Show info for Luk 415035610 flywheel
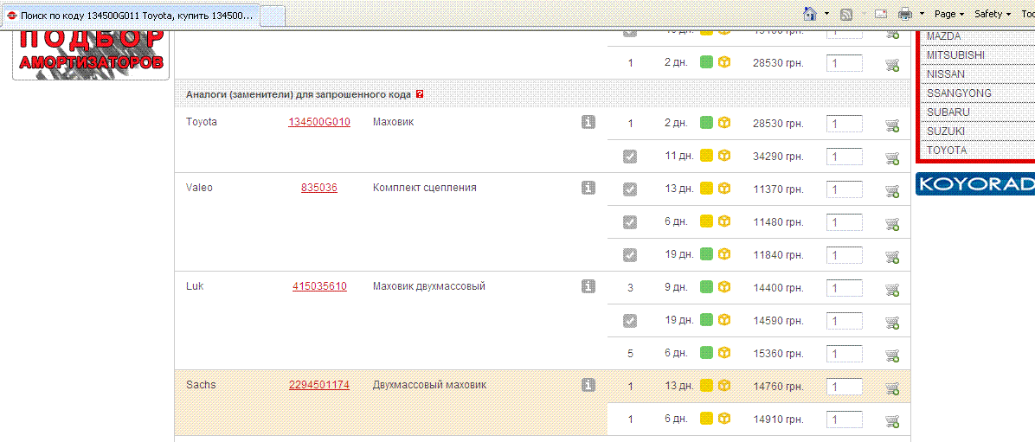The width and height of the screenshot is (1035, 442). click(588, 286)
